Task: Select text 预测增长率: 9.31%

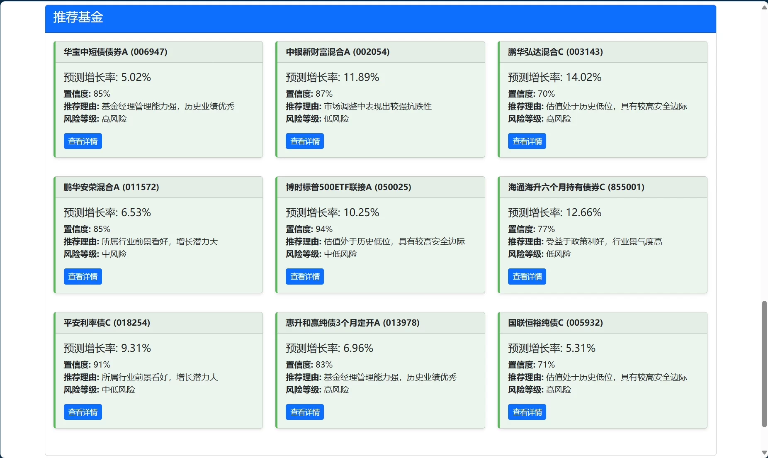Action: pyautogui.click(x=107, y=348)
